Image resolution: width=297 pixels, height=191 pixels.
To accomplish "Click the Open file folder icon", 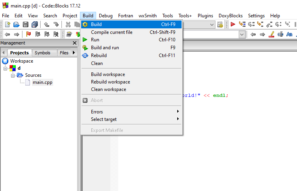I will pyautogui.click(x=17, y=24).
